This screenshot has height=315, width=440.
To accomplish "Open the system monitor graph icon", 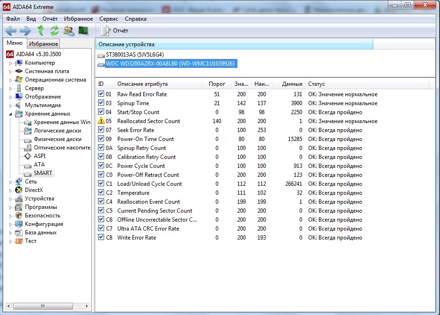I will coord(83,31).
